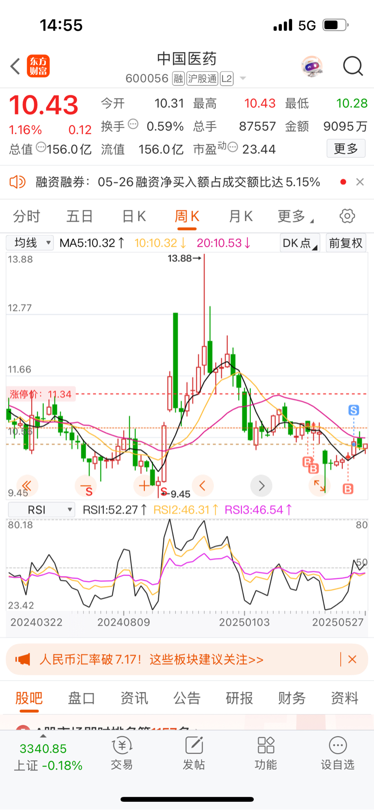Open the DK点 selector
The width and height of the screenshot is (374, 810).
(299, 243)
